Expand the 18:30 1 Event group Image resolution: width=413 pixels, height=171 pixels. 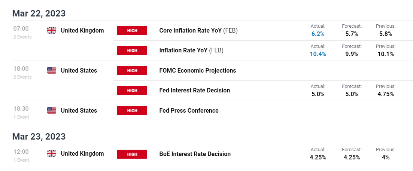pos(21,112)
